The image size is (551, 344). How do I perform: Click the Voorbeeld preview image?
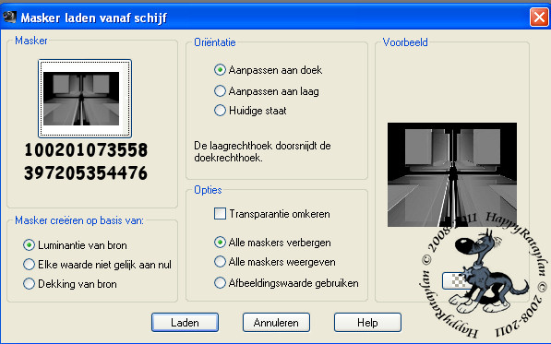click(452, 174)
